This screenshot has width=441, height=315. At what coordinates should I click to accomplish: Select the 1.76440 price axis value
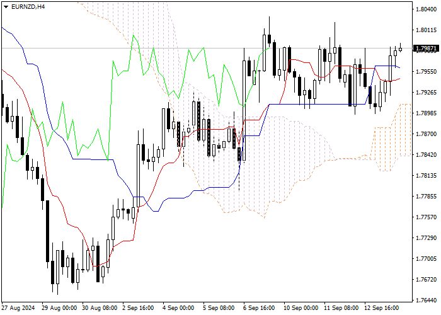(x=426, y=301)
